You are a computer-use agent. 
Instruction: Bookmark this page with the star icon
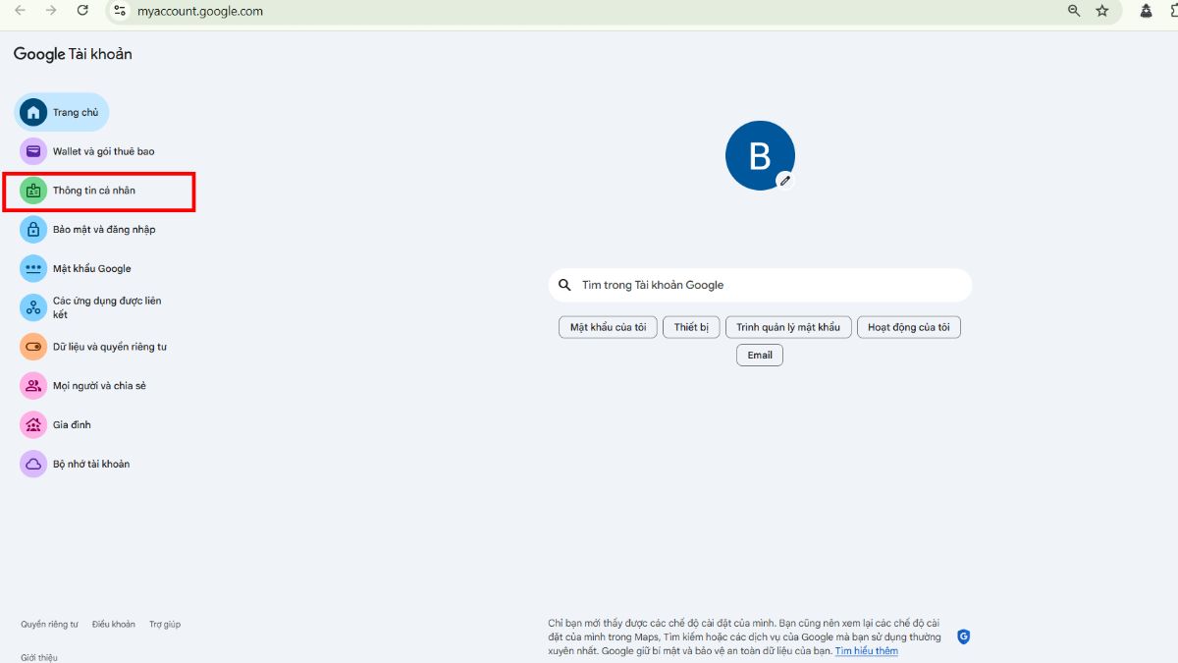(x=1102, y=11)
